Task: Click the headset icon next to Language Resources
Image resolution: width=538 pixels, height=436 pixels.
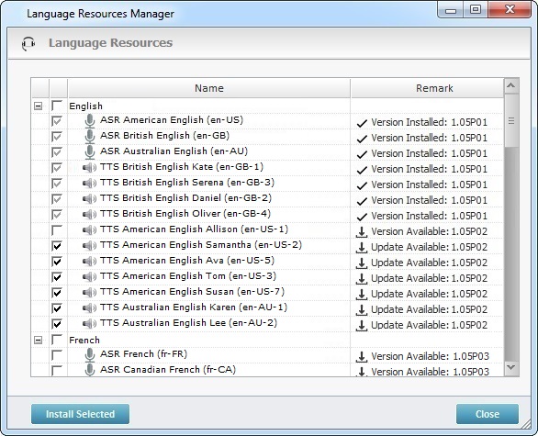Action: [x=28, y=43]
